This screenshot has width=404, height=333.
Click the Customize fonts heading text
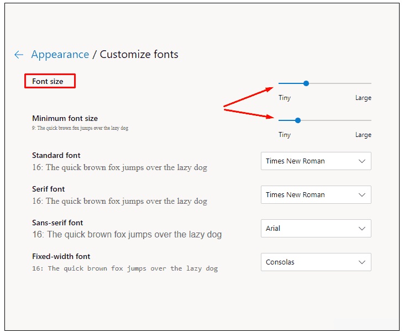[139, 55]
